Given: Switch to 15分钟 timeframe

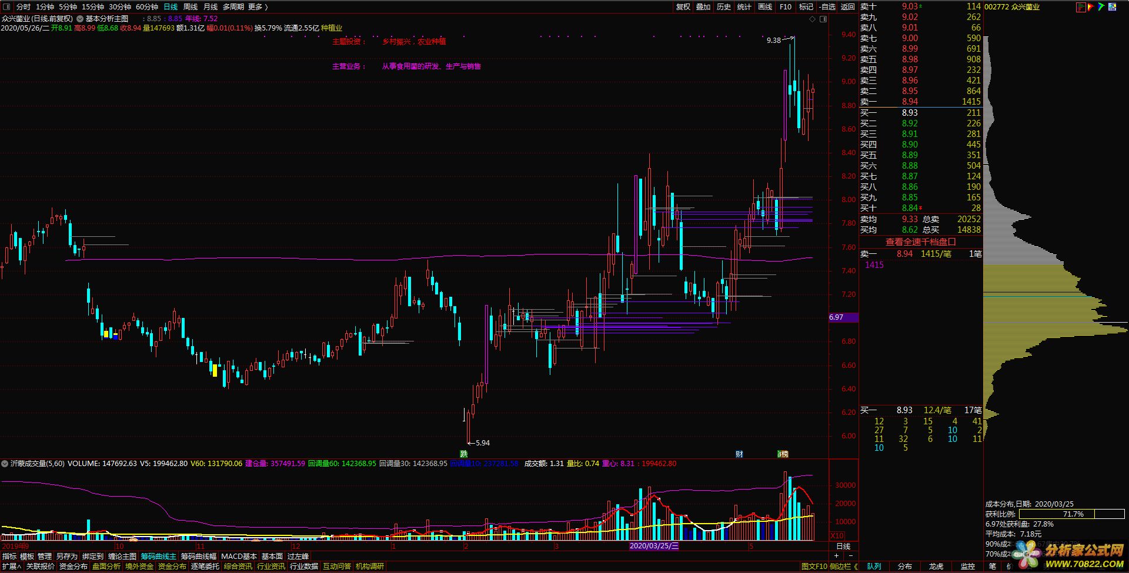Looking at the screenshot, I should (93, 7).
